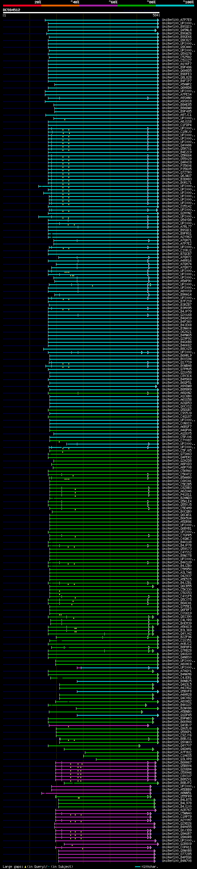Open hit UniRef100_A7P7E9
The image size is (197, 869).
click(177, 20)
